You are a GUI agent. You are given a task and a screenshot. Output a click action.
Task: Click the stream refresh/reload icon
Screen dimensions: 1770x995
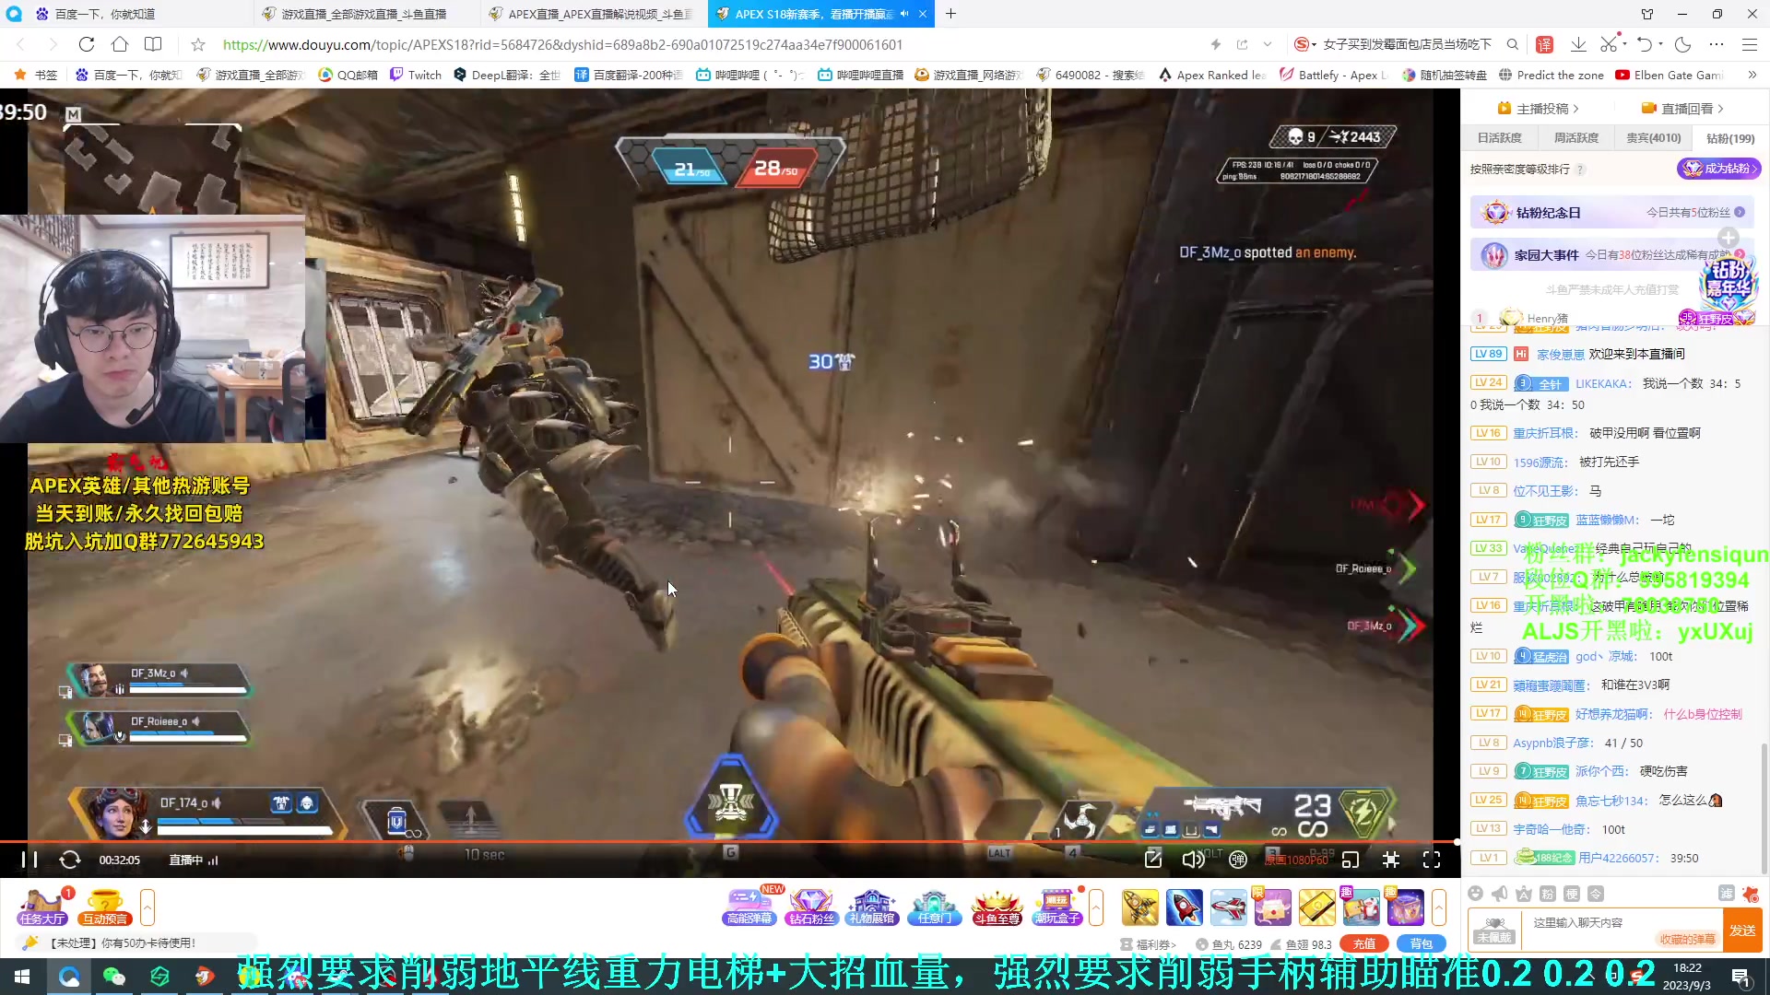pos(70,860)
